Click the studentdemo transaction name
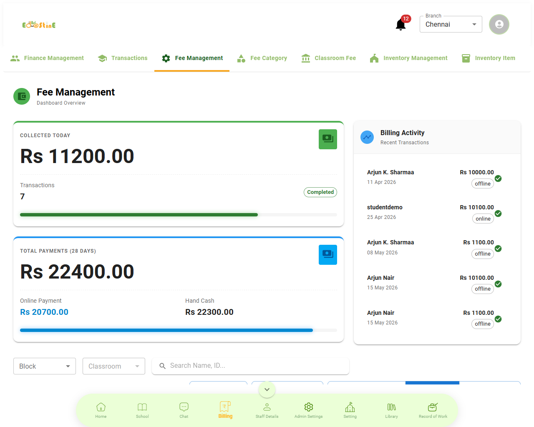This screenshot has height=427, width=534. click(x=385, y=207)
